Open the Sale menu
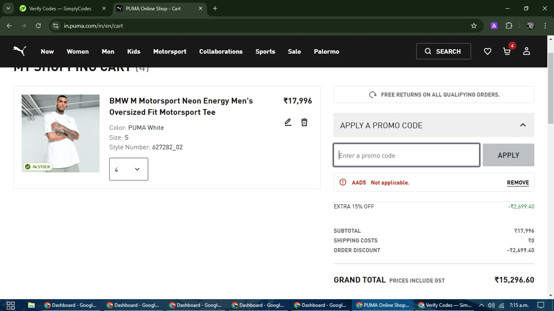The width and height of the screenshot is (554, 311). [x=294, y=51]
